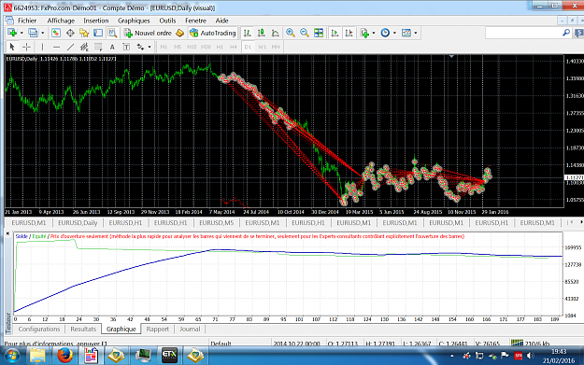
Task: Switch timeframe to H4
Action: 234,47
